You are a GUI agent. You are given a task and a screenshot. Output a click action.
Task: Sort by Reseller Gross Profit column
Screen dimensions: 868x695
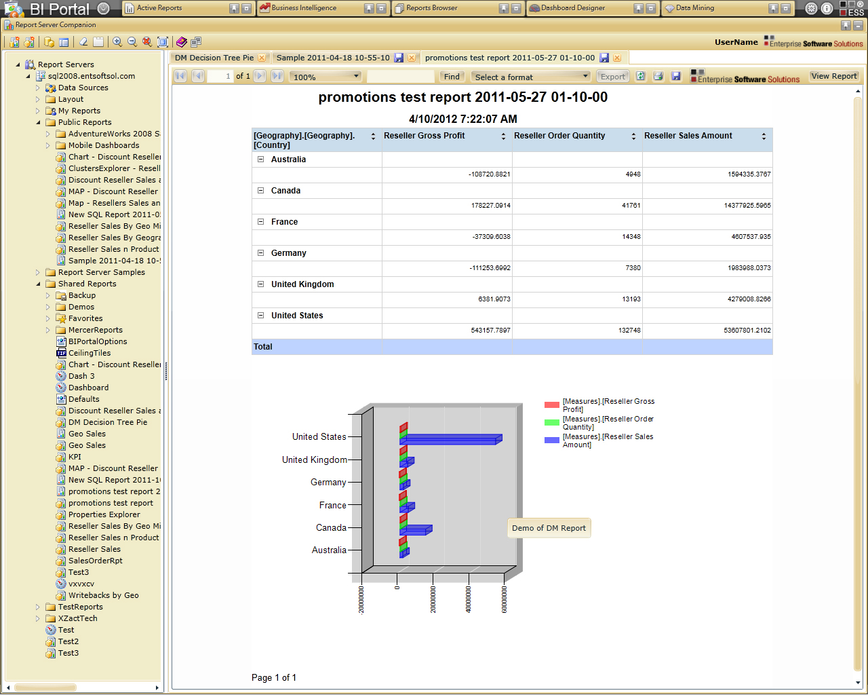click(503, 136)
